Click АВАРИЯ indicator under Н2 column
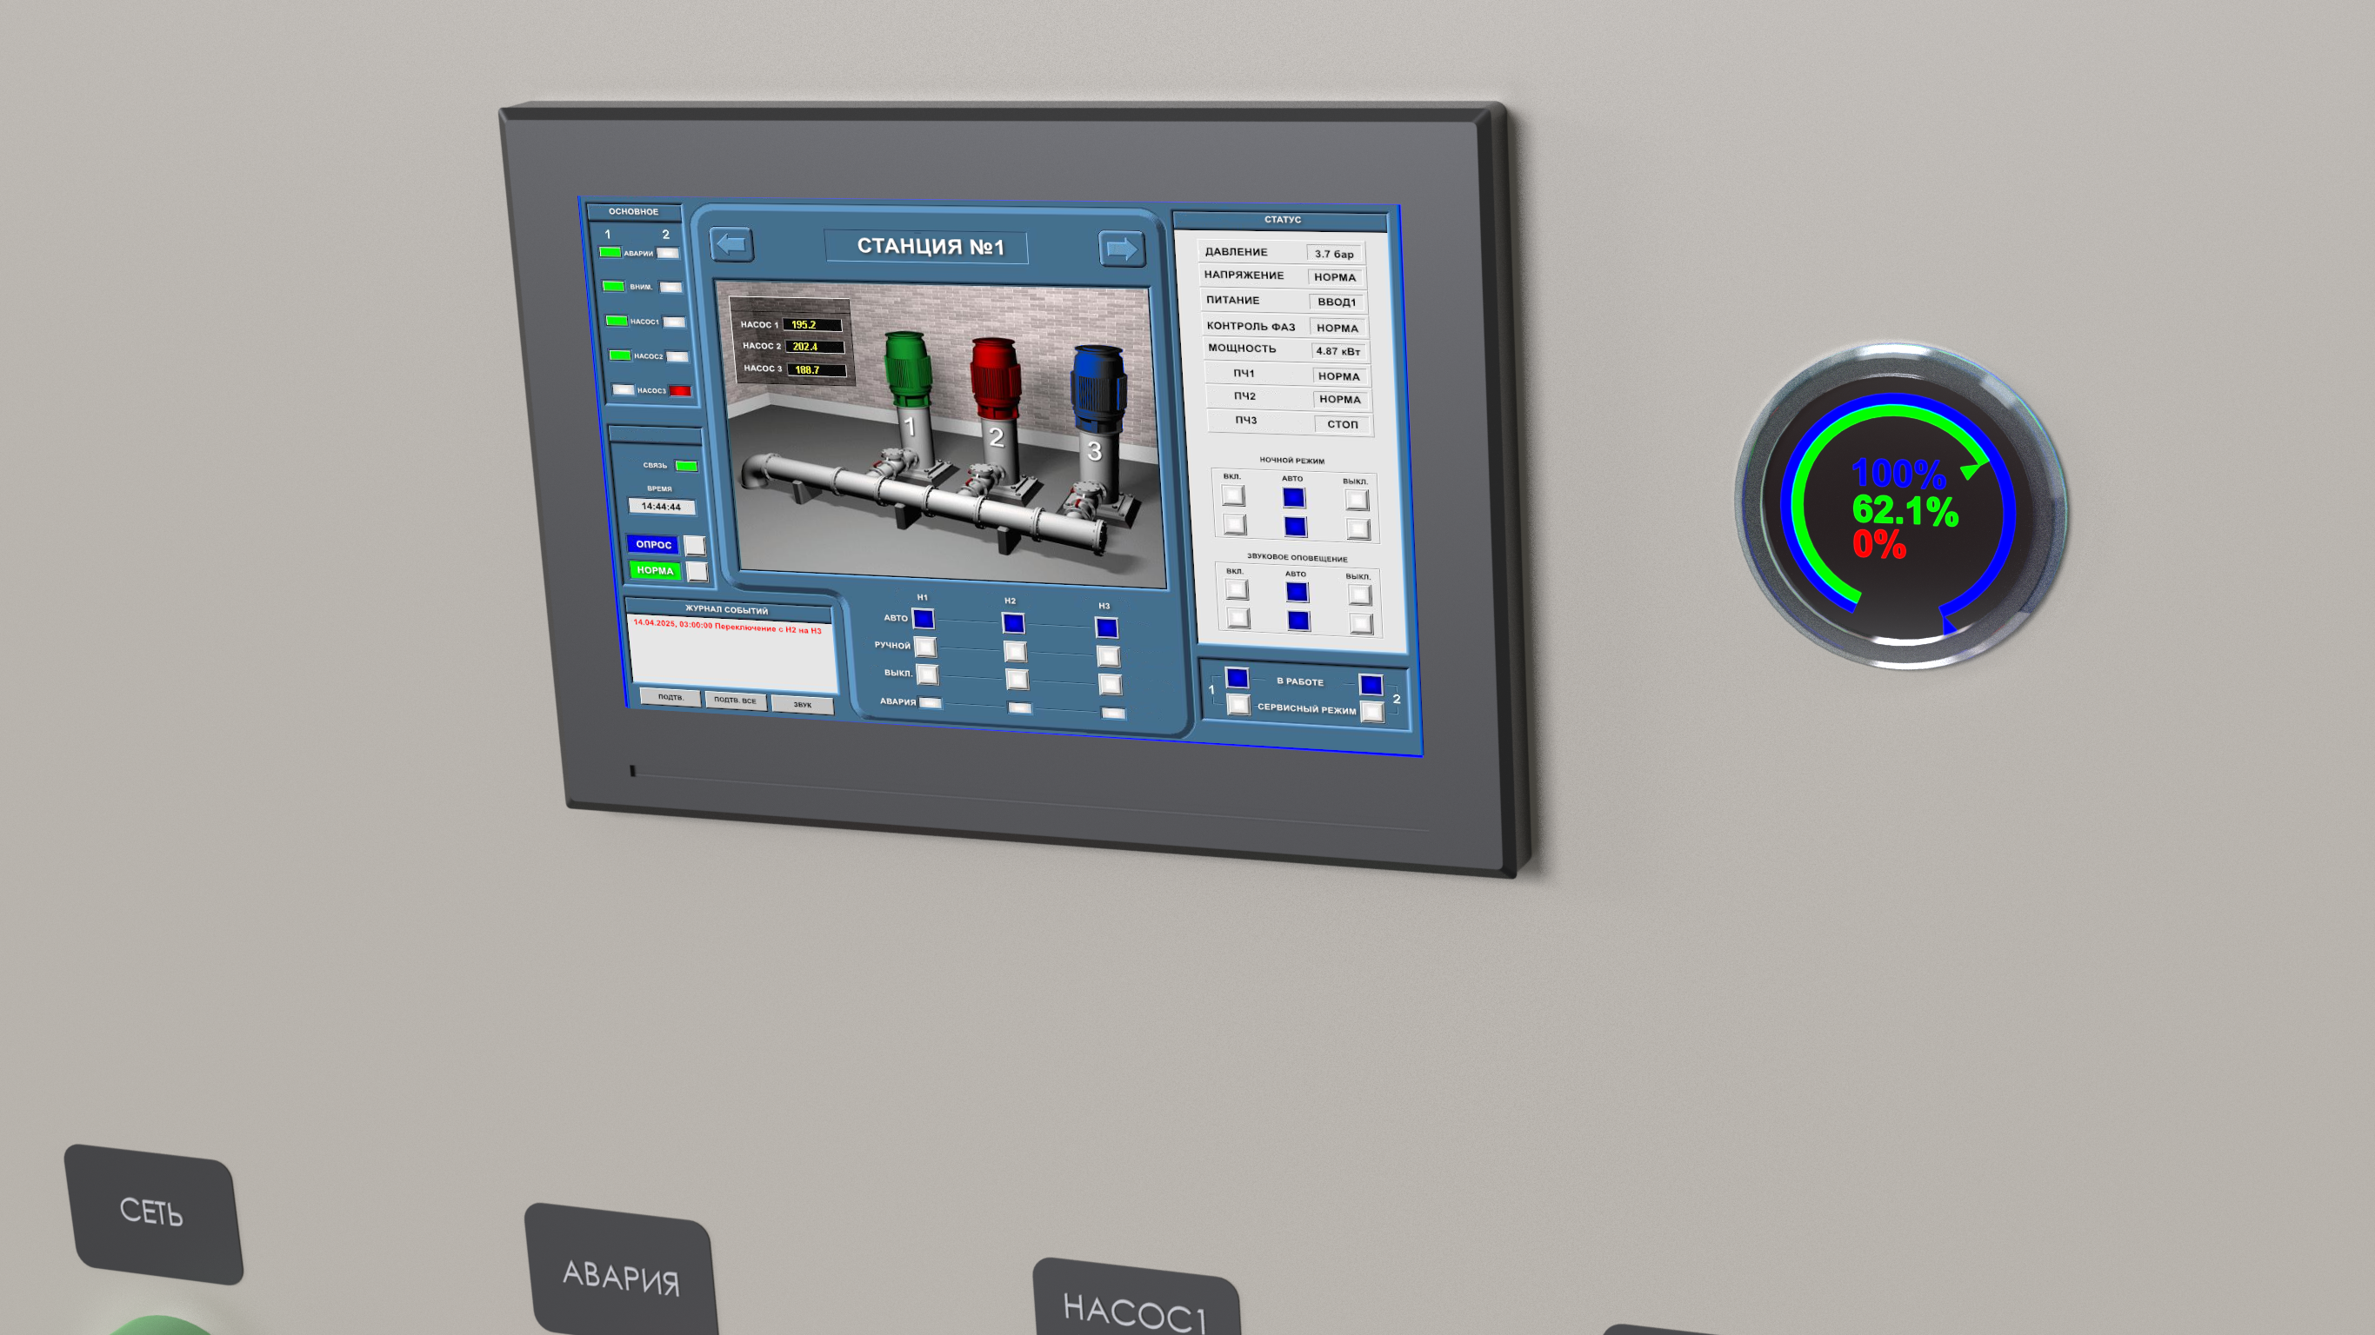 pyautogui.click(x=1020, y=707)
